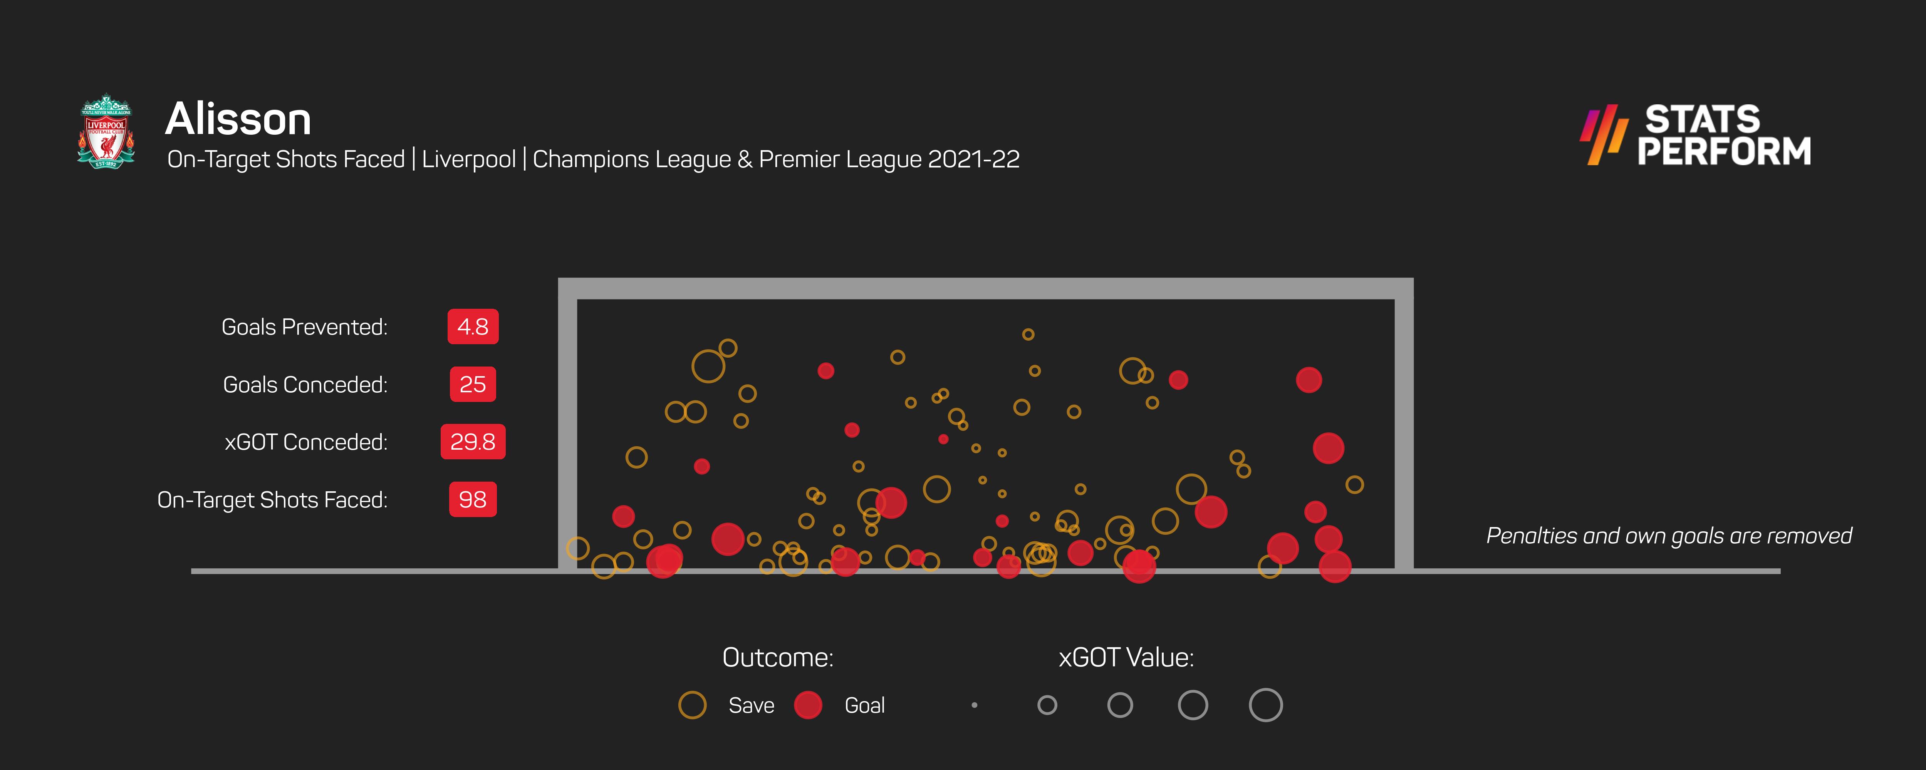Select the largest xGOT Value ring

[x=1265, y=705]
